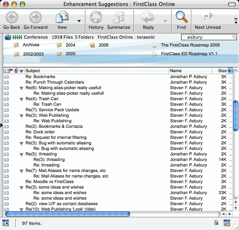Create a new message with New icon

tap(62, 17)
